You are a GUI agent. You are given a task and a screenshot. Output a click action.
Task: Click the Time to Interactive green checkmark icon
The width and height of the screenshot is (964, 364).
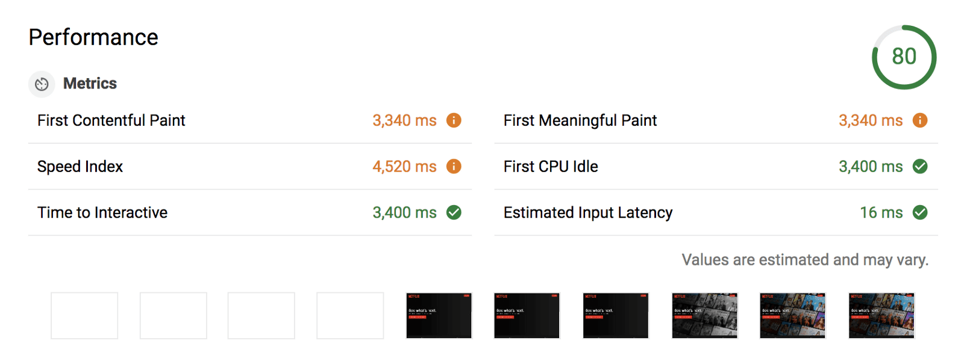(x=454, y=212)
